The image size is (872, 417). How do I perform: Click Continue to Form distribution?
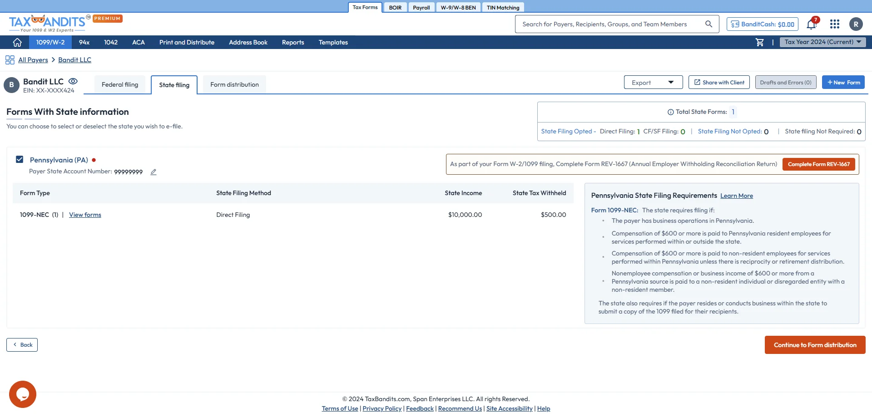815,345
